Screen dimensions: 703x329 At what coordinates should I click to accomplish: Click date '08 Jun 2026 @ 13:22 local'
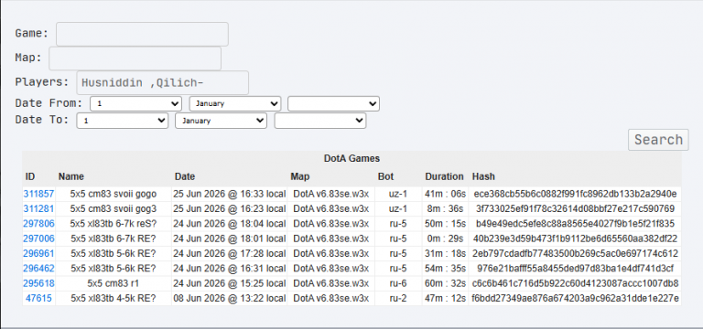click(x=229, y=298)
